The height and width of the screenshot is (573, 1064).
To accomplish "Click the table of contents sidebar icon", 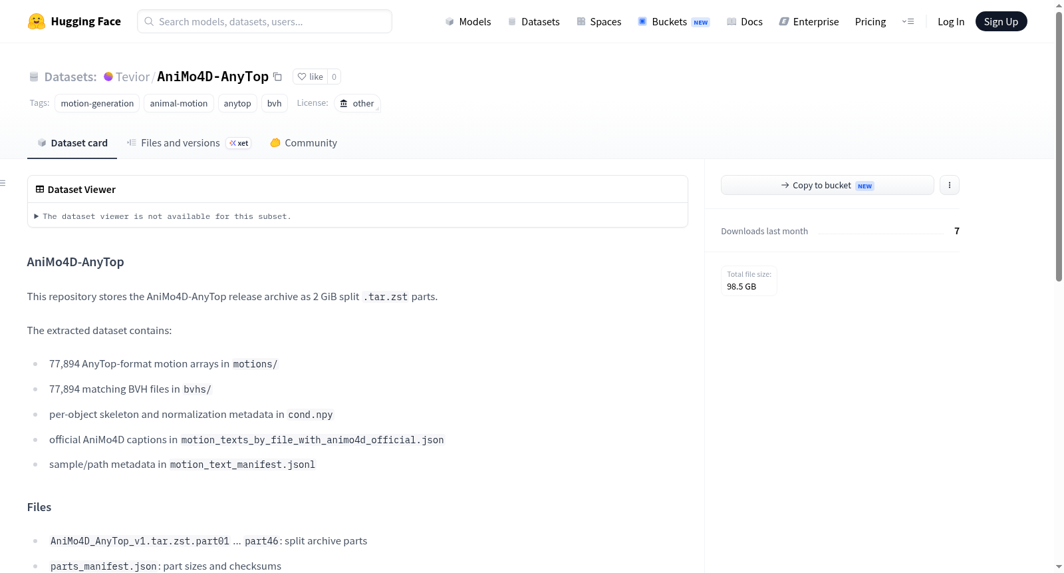I will (x=3, y=183).
